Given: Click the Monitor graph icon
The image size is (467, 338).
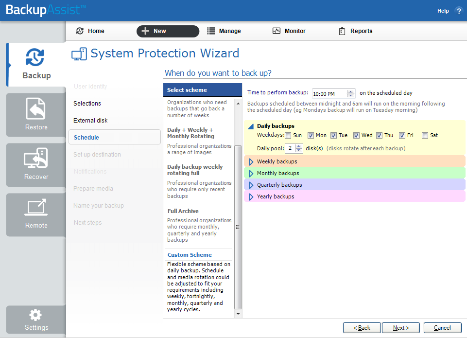Looking at the screenshot, I should click(x=277, y=31).
